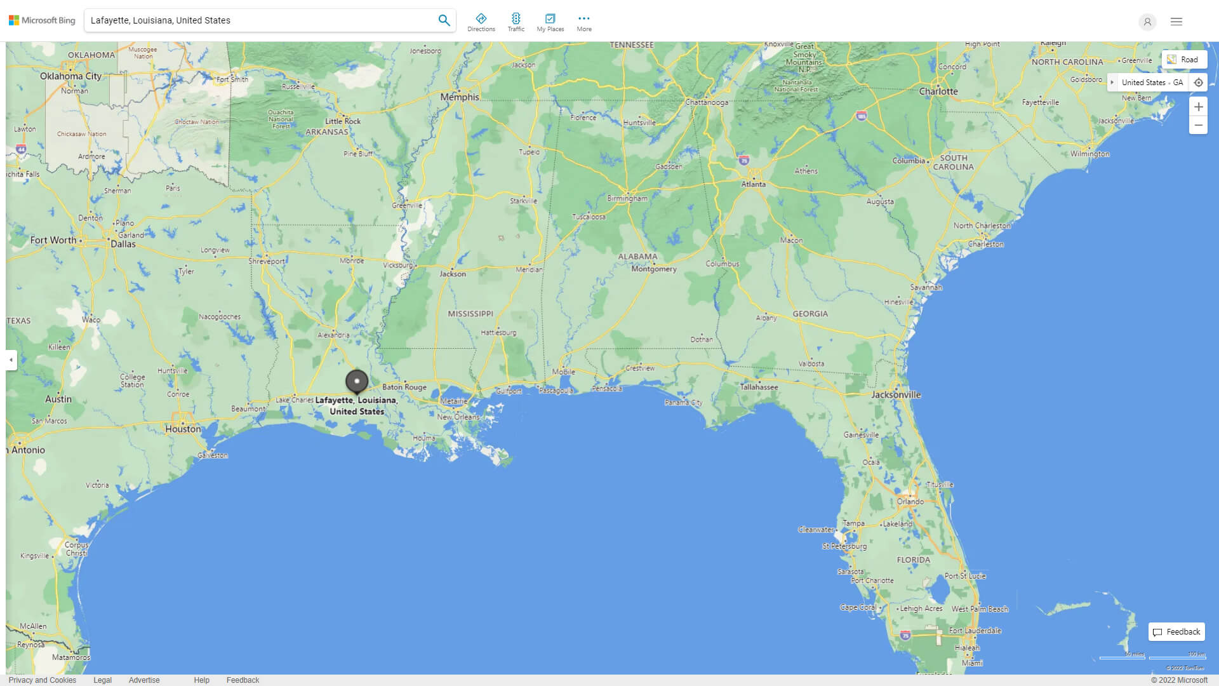Expand the United States - GA breadcrumb arrow
1219x686 pixels.
(1113, 82)
